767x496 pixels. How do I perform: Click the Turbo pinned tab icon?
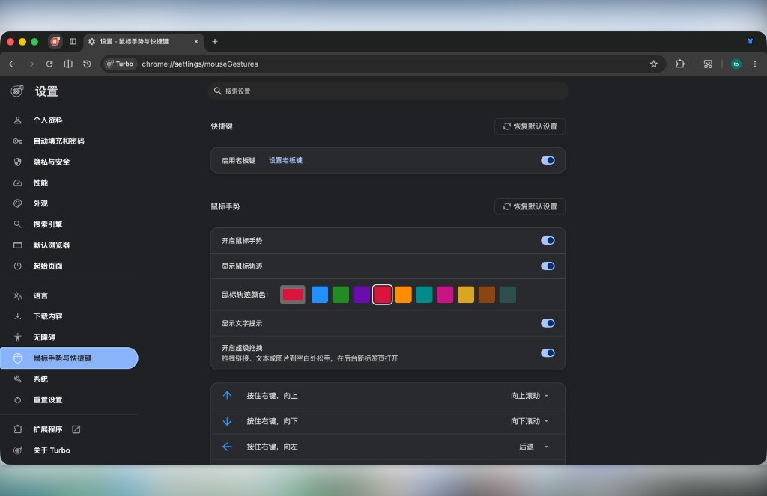[x=55, y=42]
